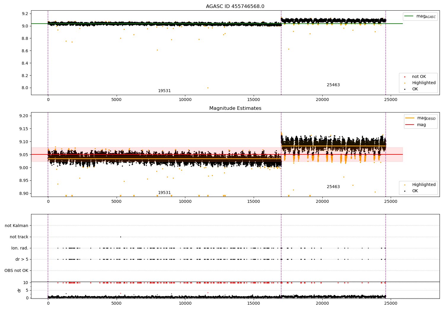The height and width of the screenshot is (310, 444).
Task: Select the dr > 5 axis label
Action: coord(22,259)
